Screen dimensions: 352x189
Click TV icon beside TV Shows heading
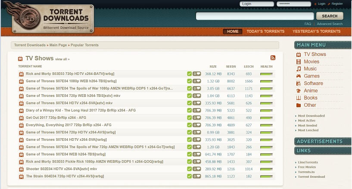coord(20,59)
